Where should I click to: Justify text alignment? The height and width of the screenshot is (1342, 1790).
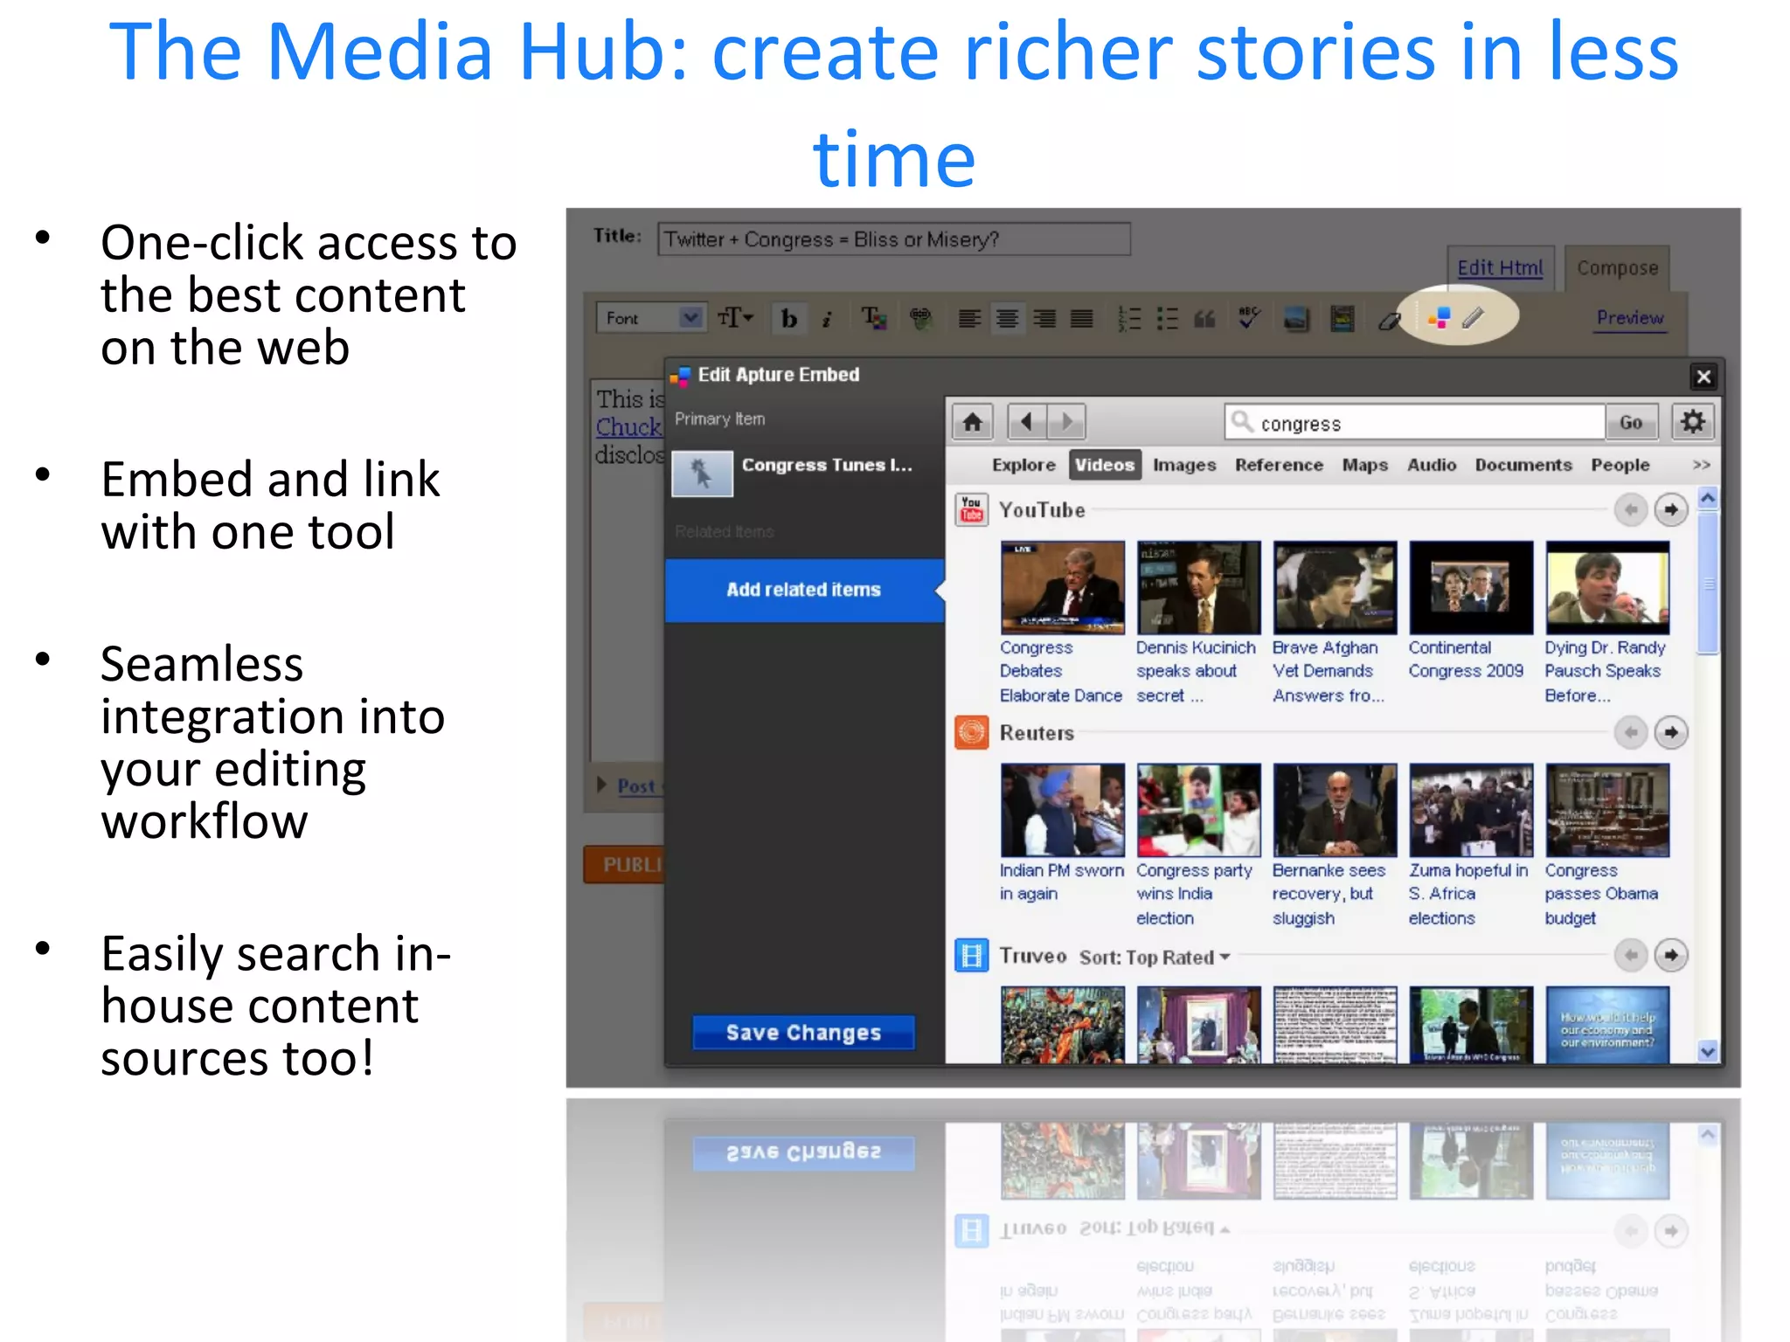tap(1082, 319)
